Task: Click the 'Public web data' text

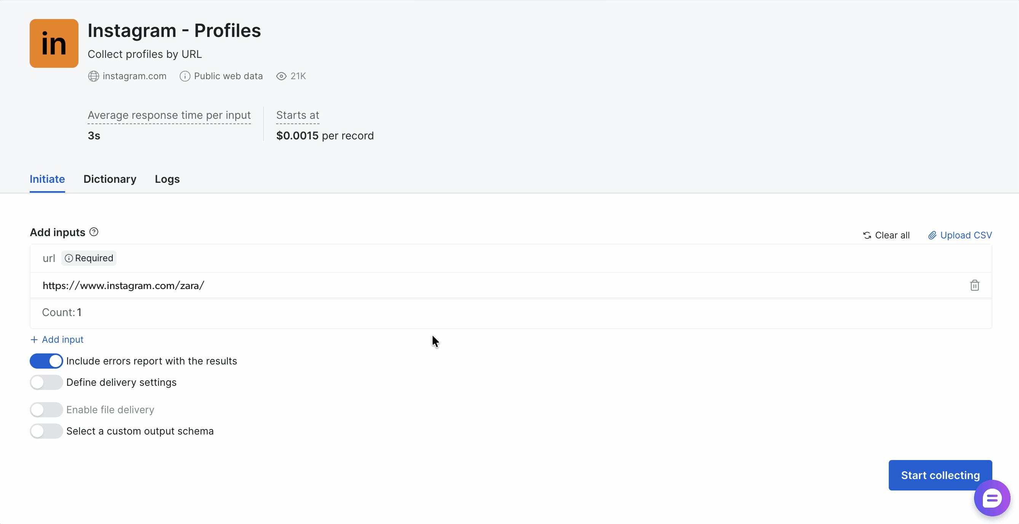Action: (228, 76)
